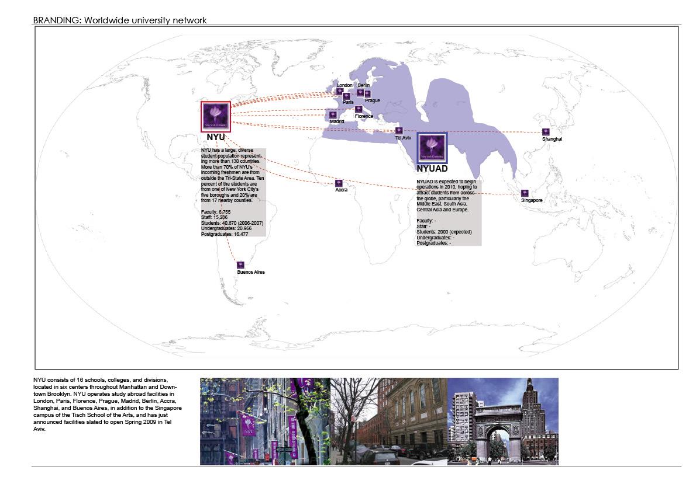Click the NYUAD description paragraph about 2010 operations

coord(446,196)
